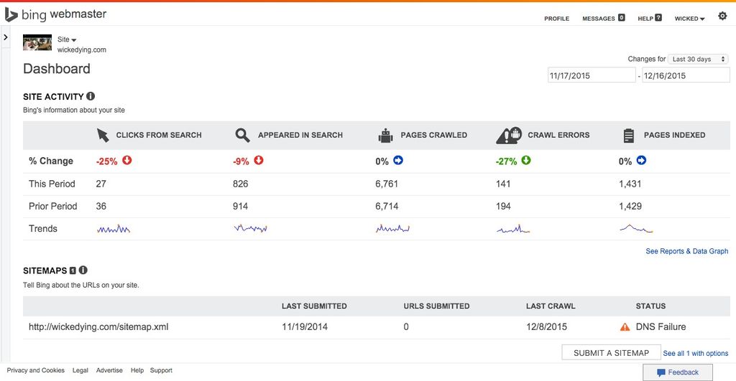Click the wickedying.com site thumbnail
The width and height of the screenshot is (736, 381).
tap(37, 42)
